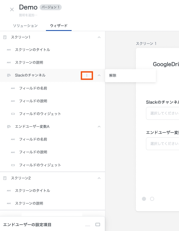Viewport: 179px width, 231px height.
Task: Click the スクリーン1 page icon
Action: [5, 37]
